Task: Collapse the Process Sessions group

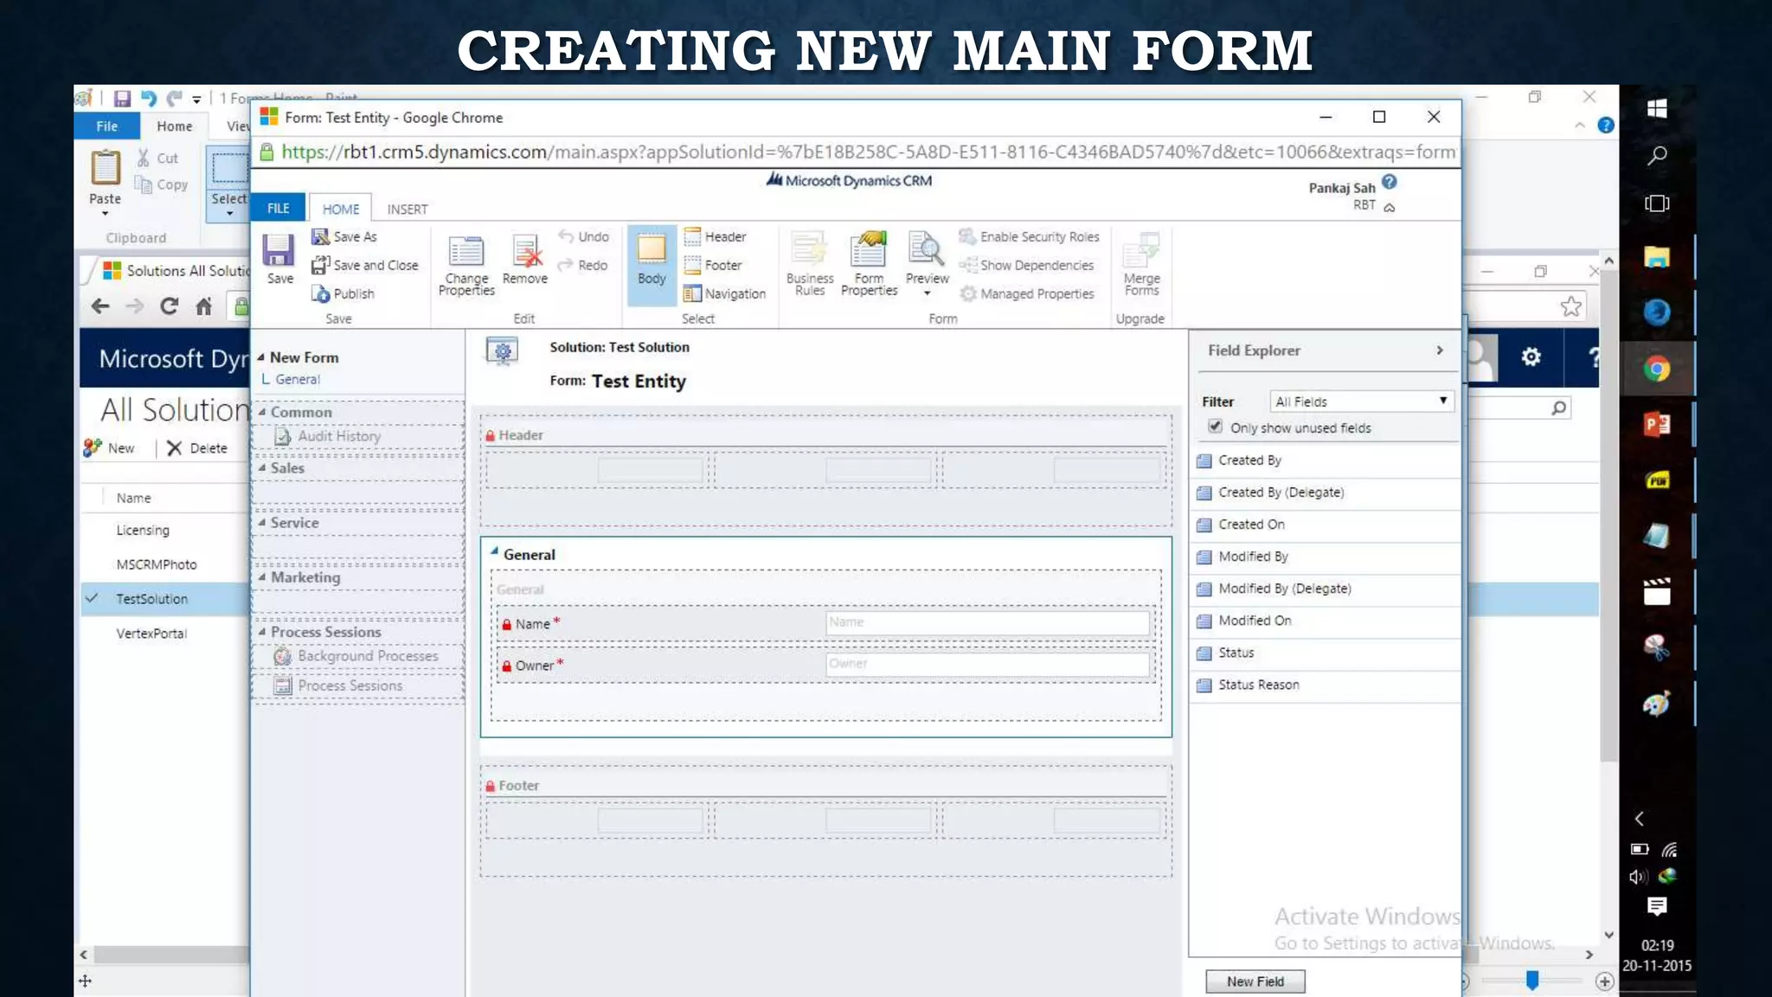Action: coord(262,632)
